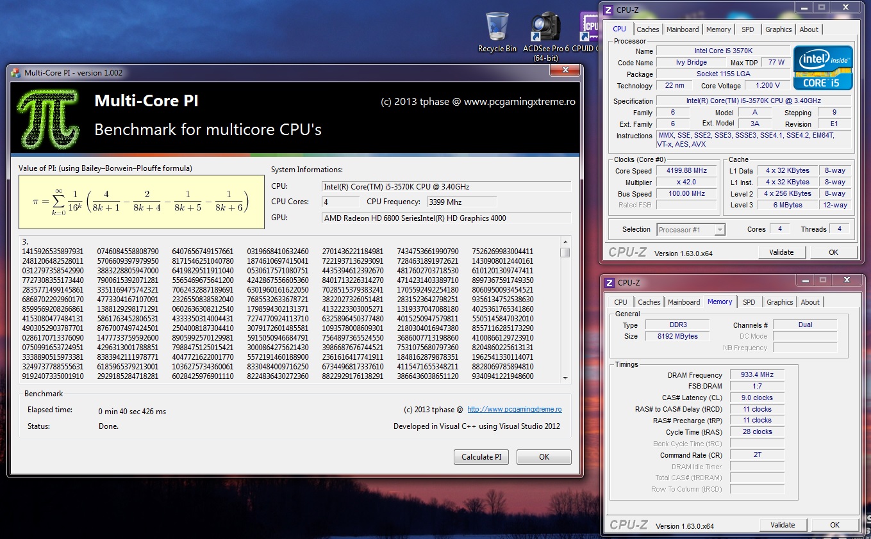Launch ACDSee Pro 6 from the desktop

546,36
